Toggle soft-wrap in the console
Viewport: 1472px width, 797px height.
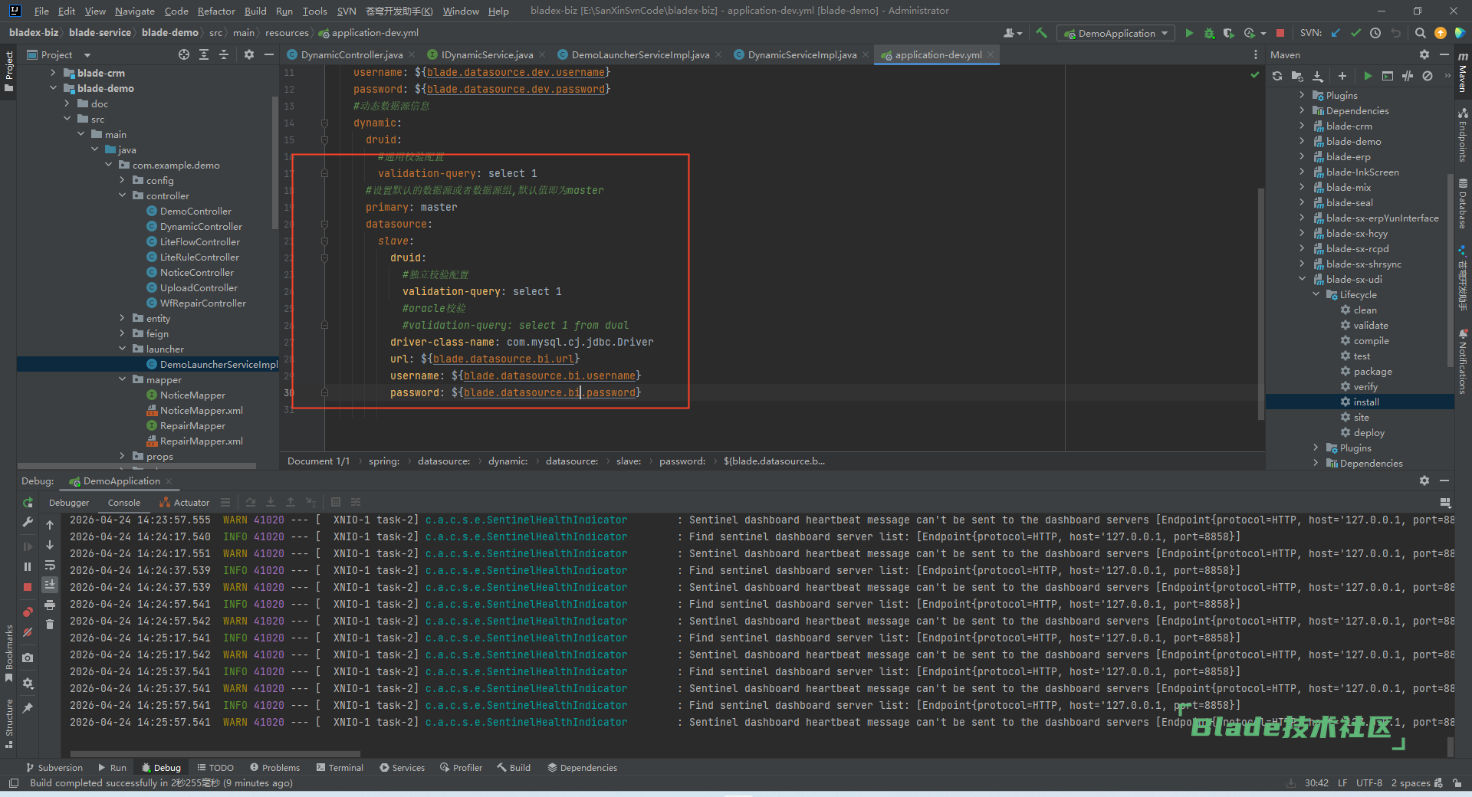tap(50, 566)
